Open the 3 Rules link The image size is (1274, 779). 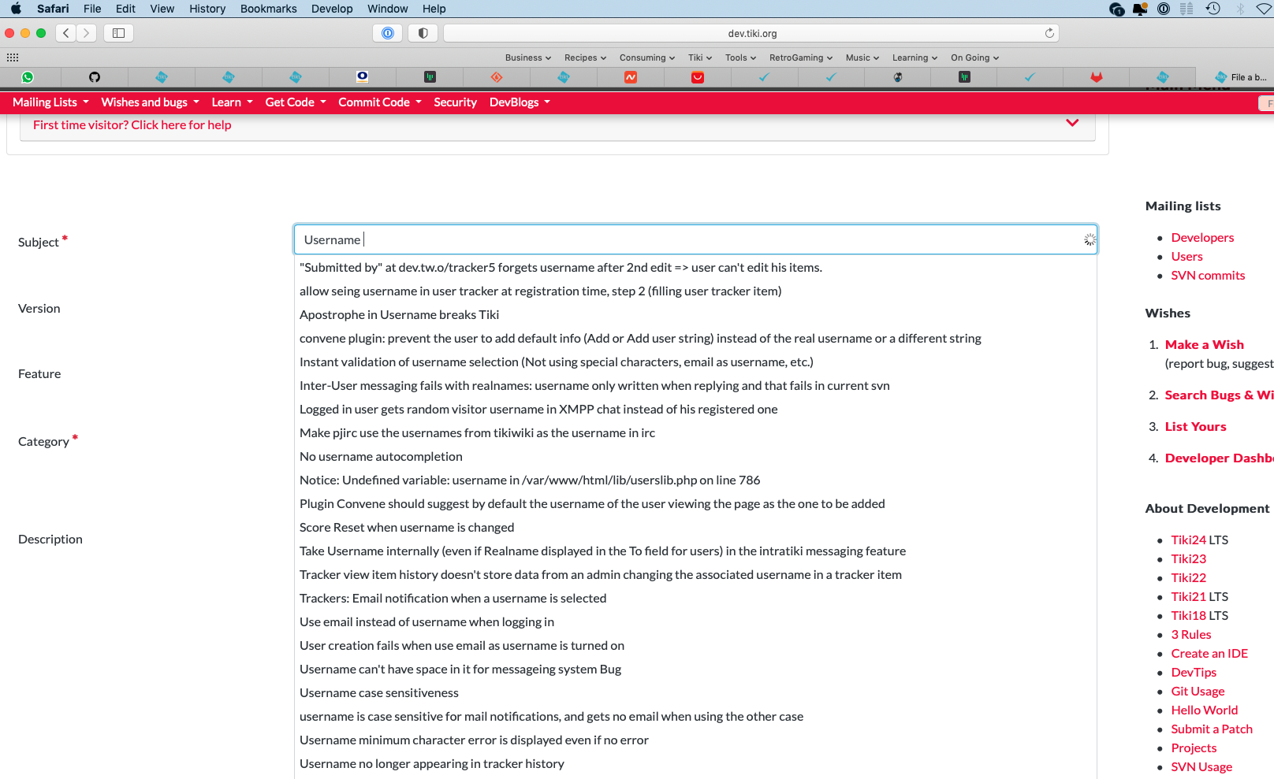(1190, 635)
